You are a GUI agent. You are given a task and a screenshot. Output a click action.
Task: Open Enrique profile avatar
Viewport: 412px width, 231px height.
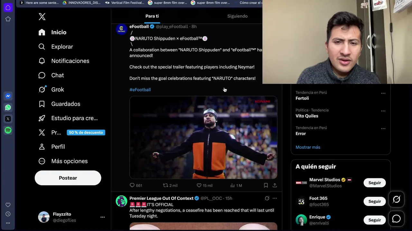click(x=301, y=220)
